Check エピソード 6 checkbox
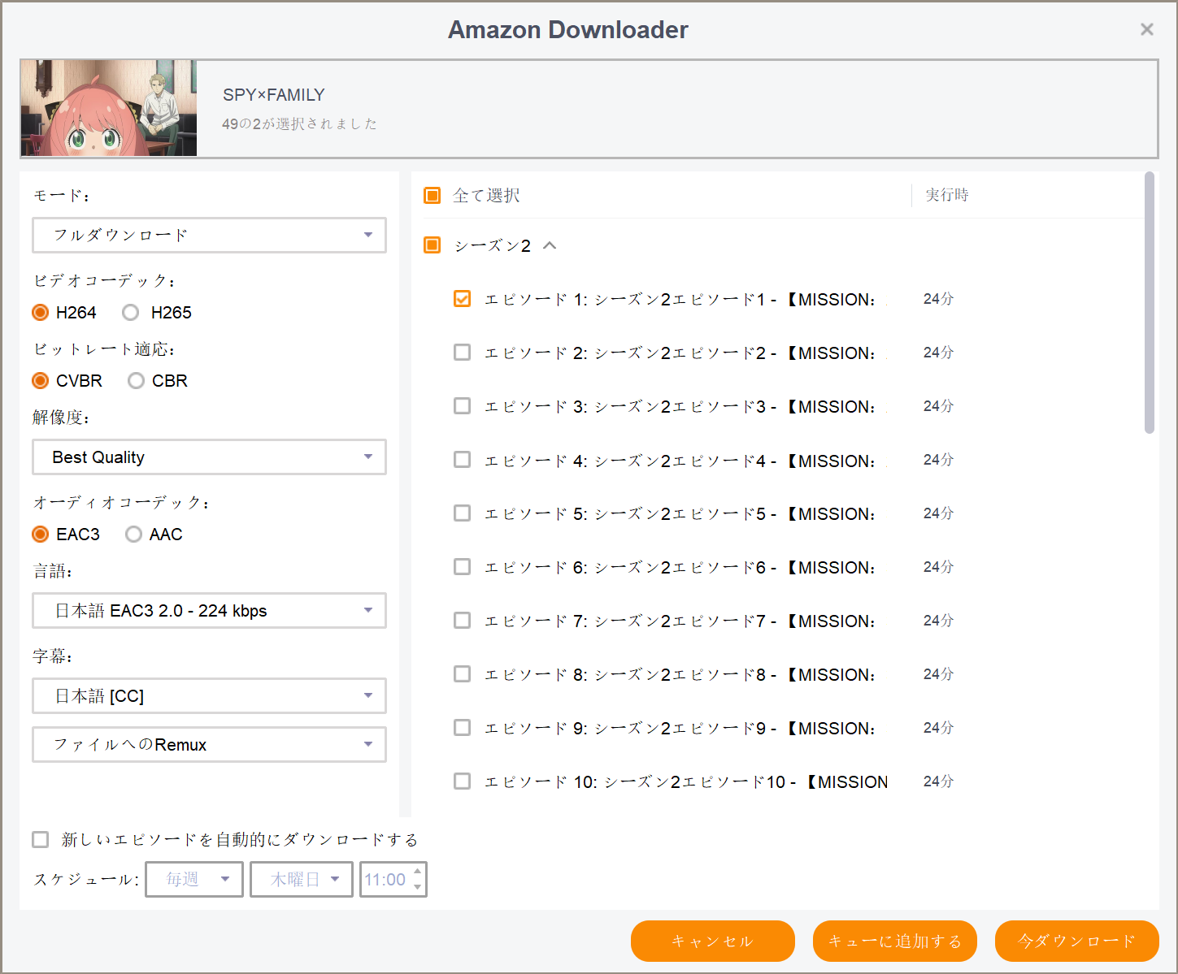 (x=462, y=567)
